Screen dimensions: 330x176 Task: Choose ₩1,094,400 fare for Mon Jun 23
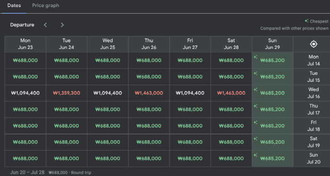25,93
